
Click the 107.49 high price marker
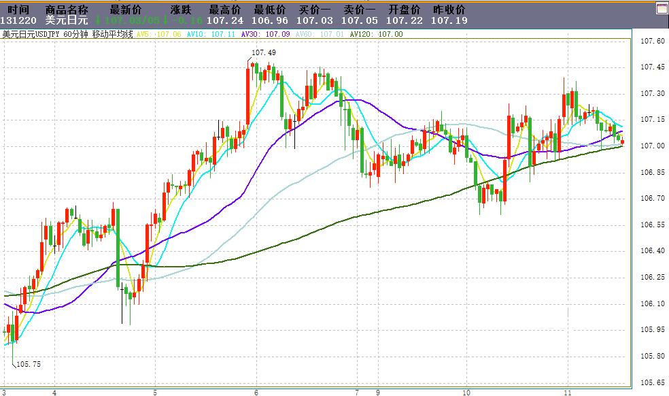click(264, 52)
